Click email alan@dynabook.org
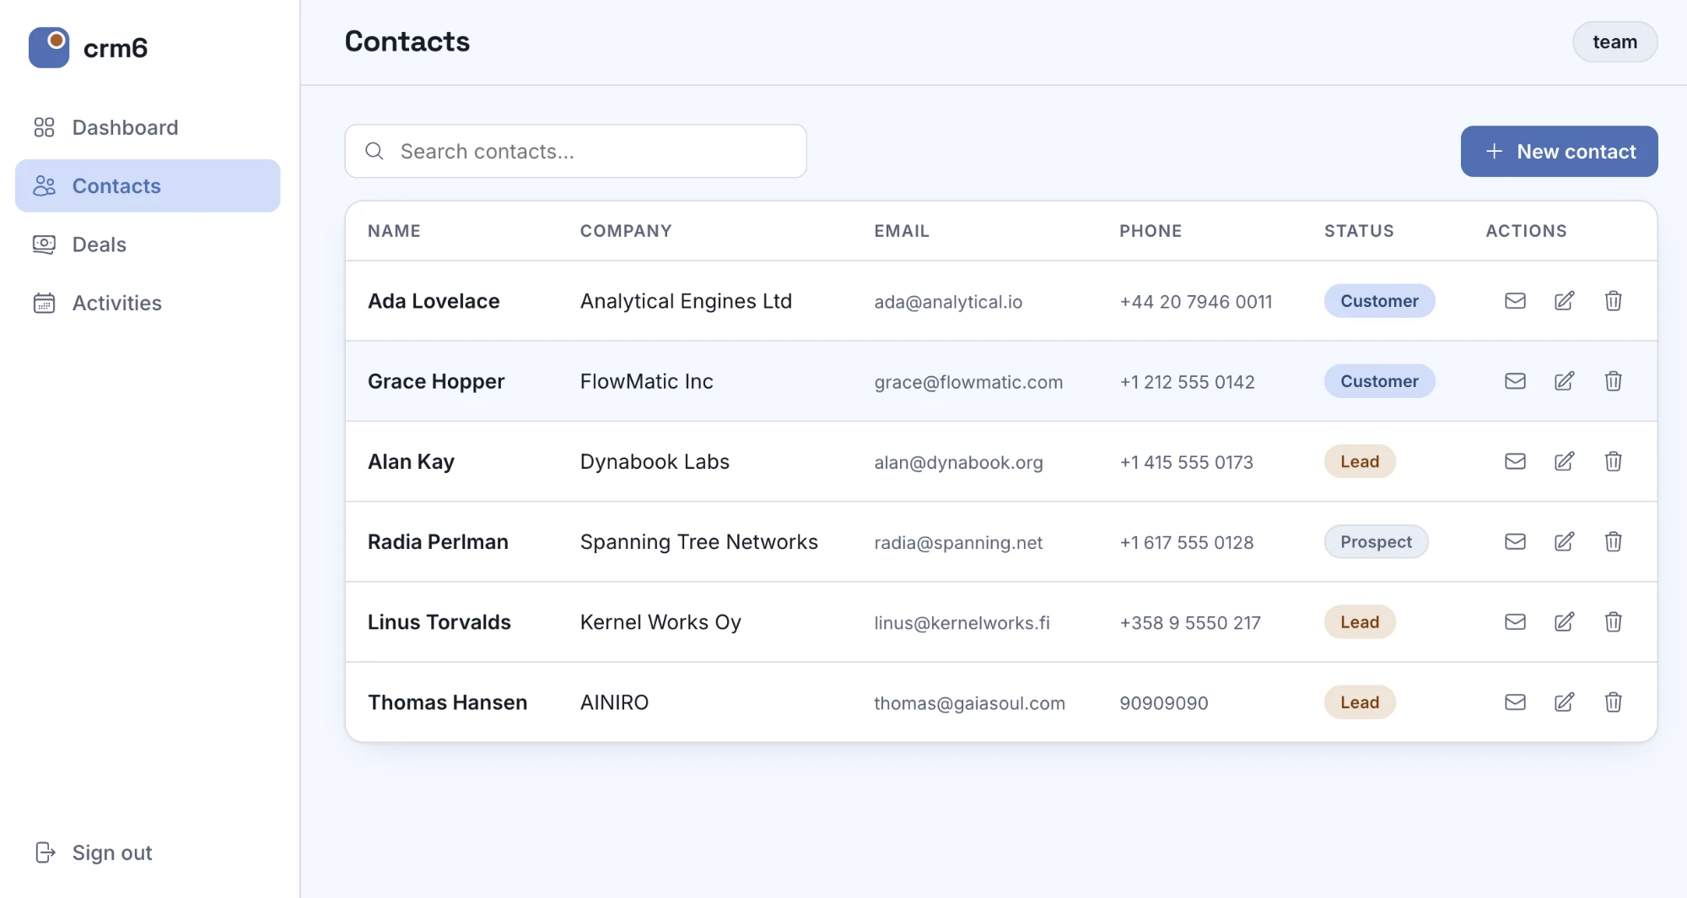Viewport: 1687px width, 898px height. [x=958, y=462]
